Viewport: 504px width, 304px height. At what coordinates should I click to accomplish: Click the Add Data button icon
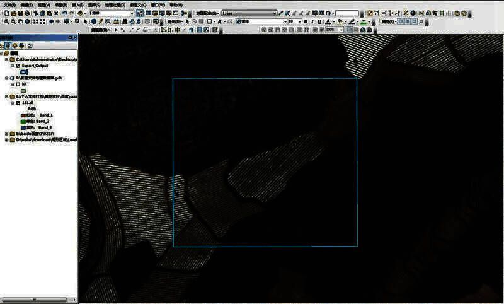(83, 13)
